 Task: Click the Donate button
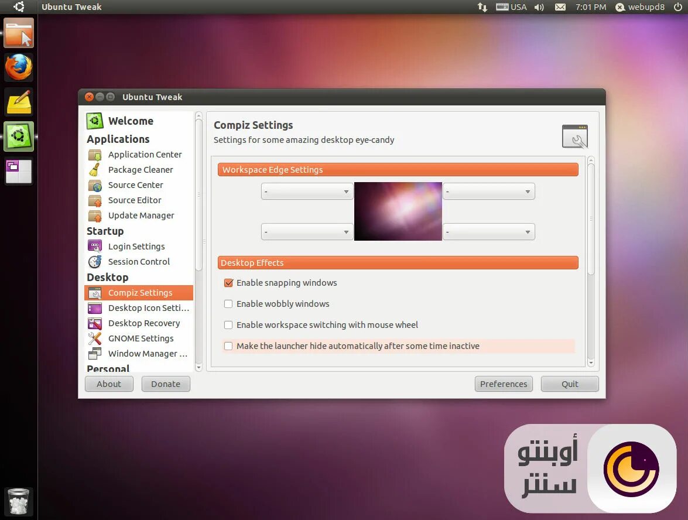pyautogui.click(x=166, y=384)
